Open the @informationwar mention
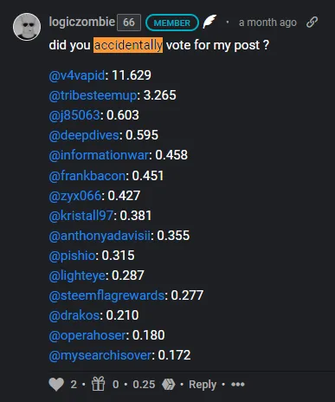 (99, 155)
